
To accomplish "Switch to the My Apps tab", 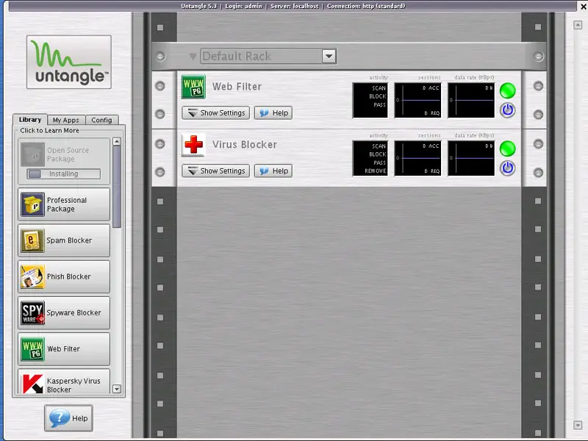I will pyautogui.click(x=66, y=120).
